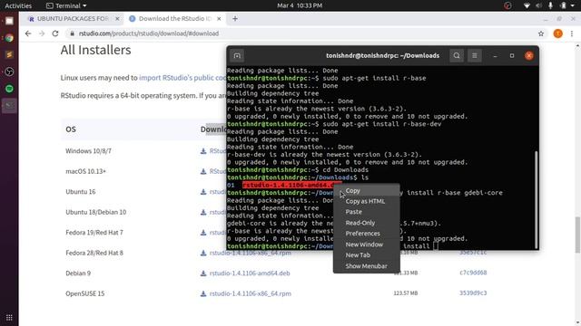Open the Chrome three-dot menu
Image resolution: width=581 pixels, height=326 pixels.
pyautogui.click(x=572, y=34)
